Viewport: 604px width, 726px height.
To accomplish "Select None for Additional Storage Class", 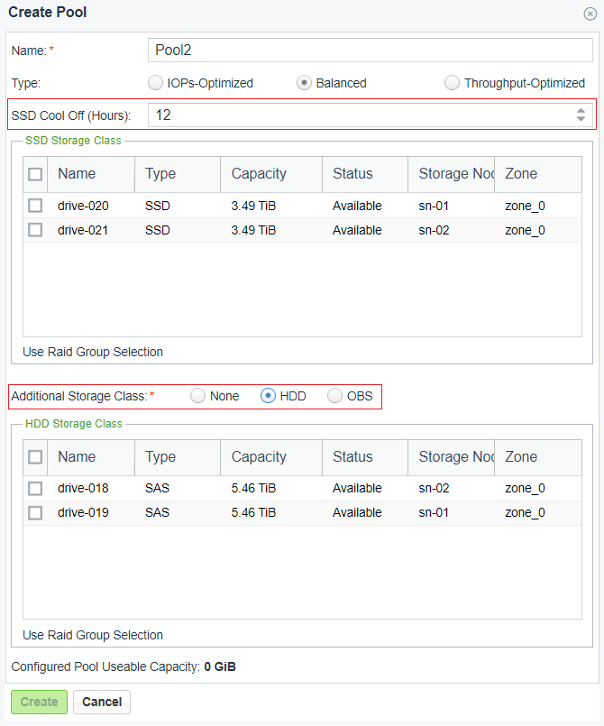I will coord(198,396).
